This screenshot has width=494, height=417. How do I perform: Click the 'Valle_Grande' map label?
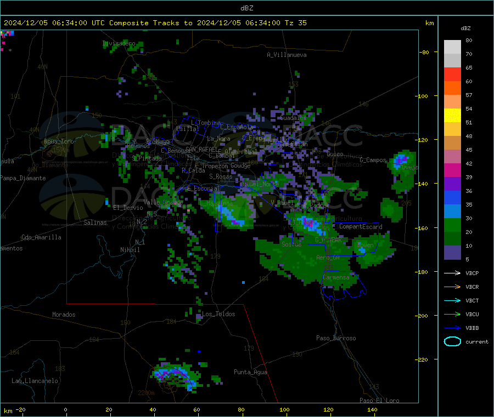point(163,202)
